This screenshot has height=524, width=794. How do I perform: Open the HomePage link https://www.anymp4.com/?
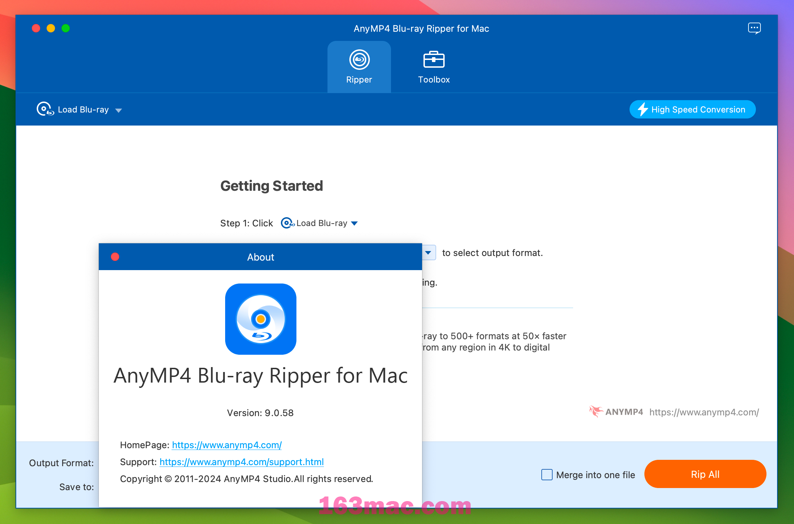click(x=227, y=445)
